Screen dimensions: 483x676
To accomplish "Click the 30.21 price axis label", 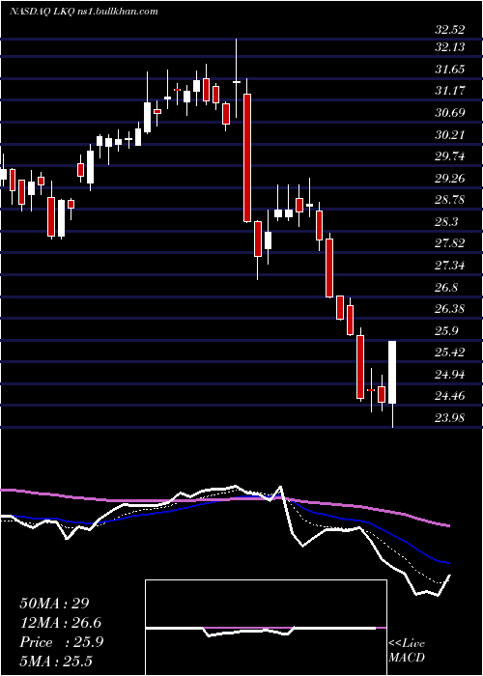I will click(450, 135).
